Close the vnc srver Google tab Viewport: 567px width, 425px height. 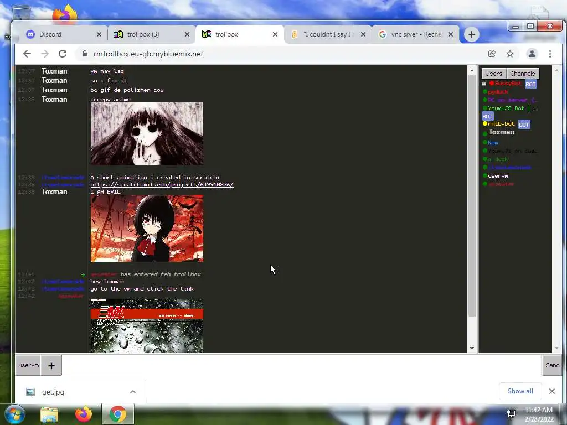[x=451, y=34]
